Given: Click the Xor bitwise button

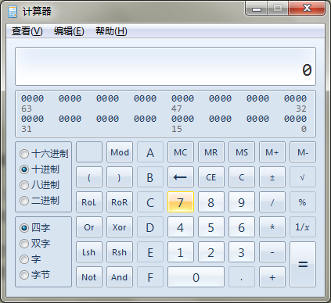Looking at the screenshot, I should tap(120, 227).
